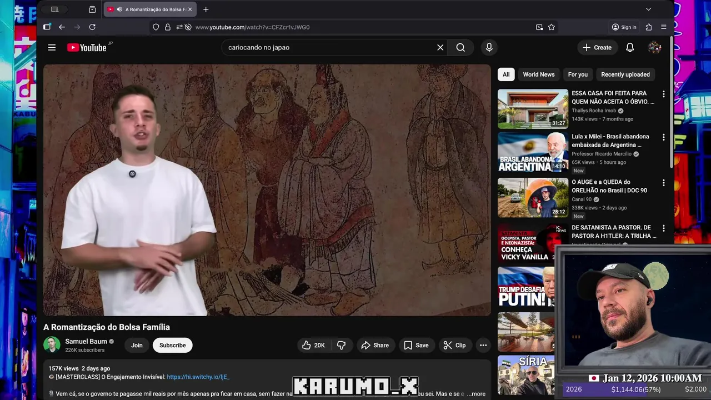Like the video with 20K thumbs up
This screenshot has width=711, height=400.
(x=313, y=346)
